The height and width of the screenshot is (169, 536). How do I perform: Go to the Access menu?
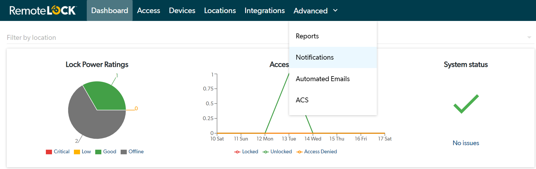(x=148, y=10)
